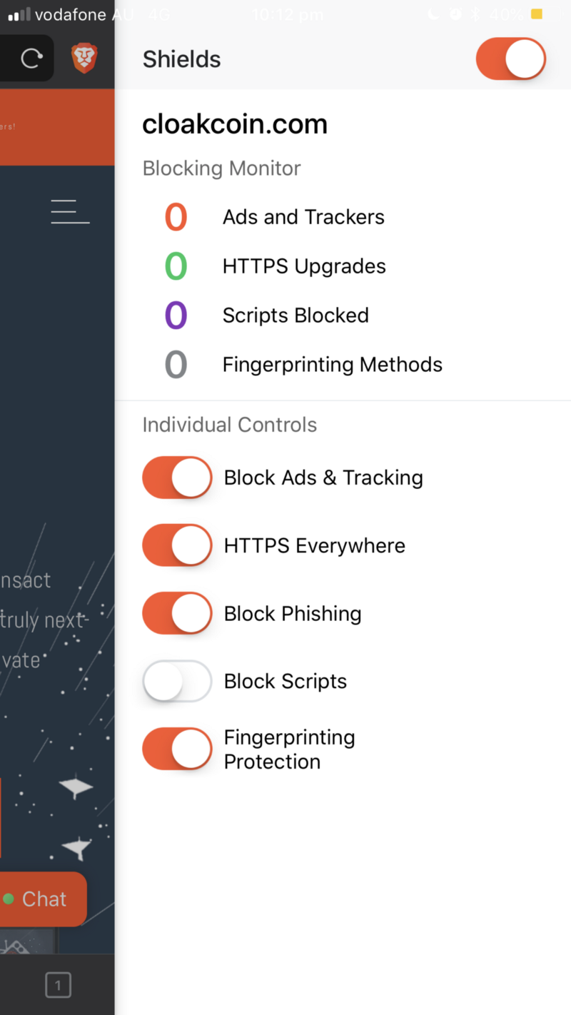Tap the cloakcoin.com site name
571x1015 pixels.
(x=235, y=124)
